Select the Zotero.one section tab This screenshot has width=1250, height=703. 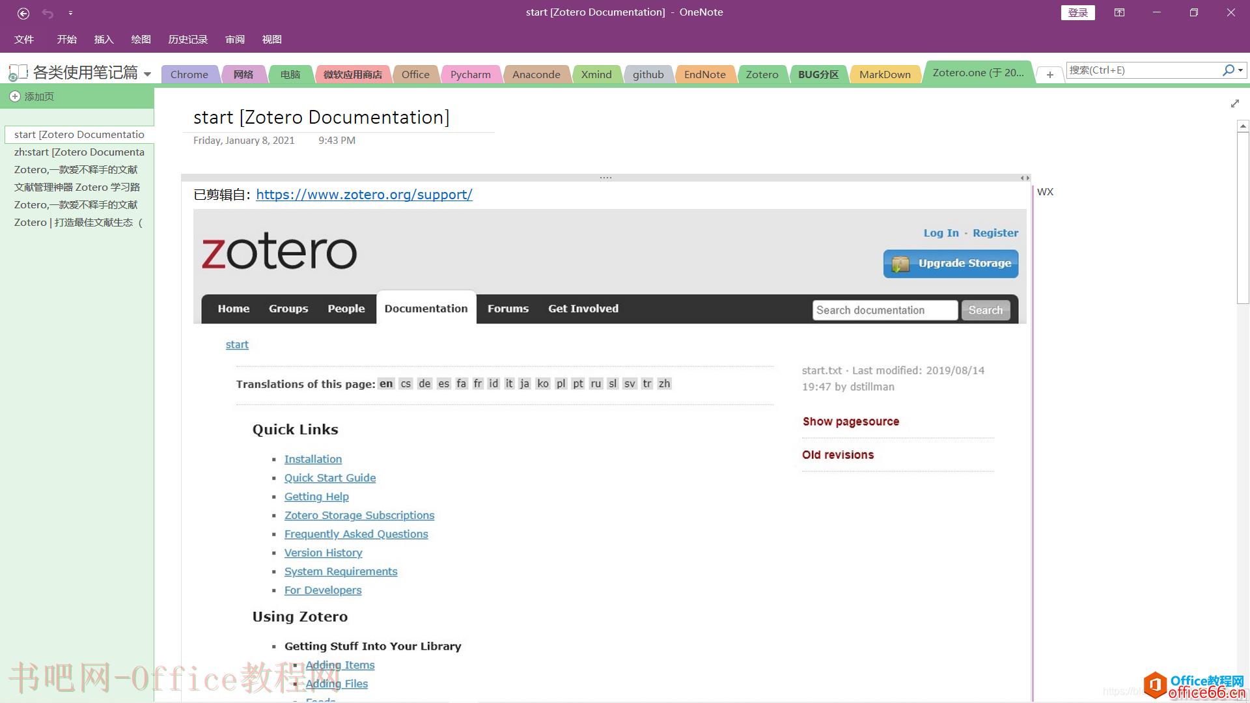pyautogui.click(x=978, y=73)
